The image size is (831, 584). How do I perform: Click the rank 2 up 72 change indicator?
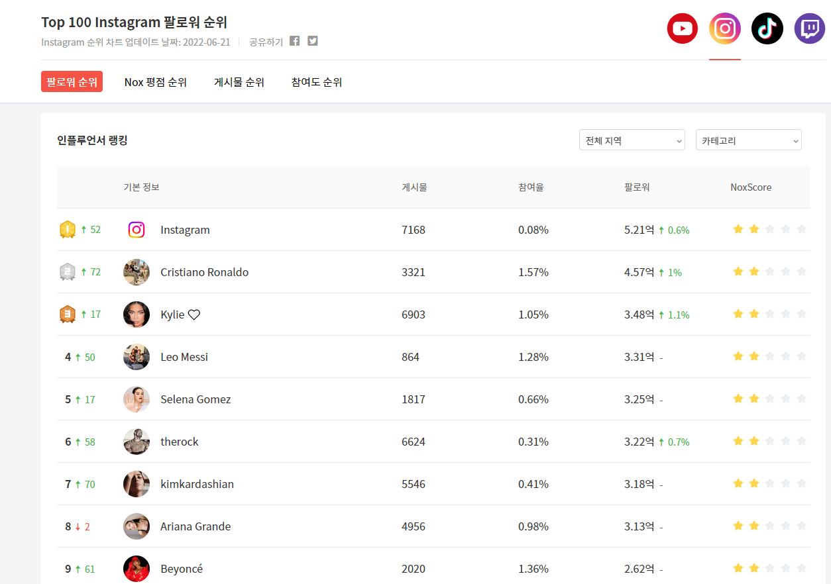[x=91, y=272]
